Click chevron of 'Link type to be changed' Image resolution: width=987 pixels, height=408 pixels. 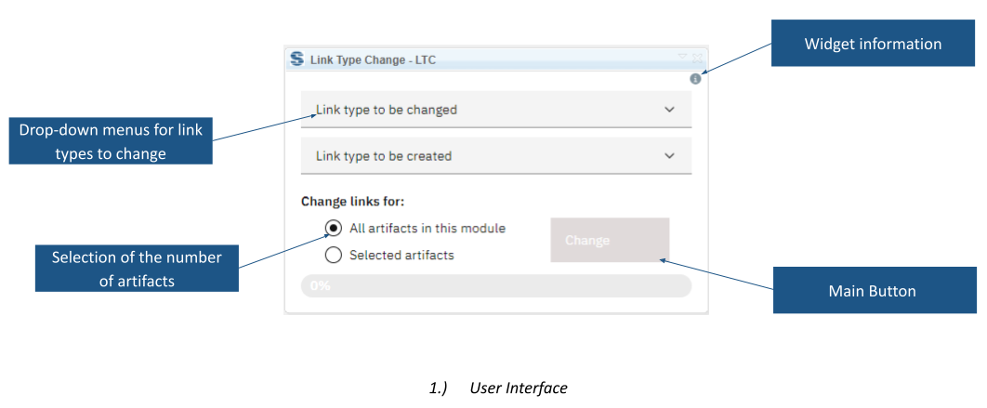(x=669, y=110)
